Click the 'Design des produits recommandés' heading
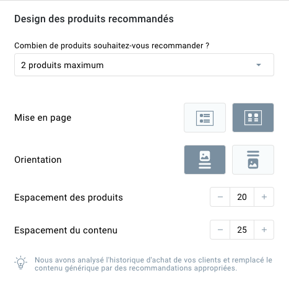This screenshot has width=289, height=286. (x=94, y=19)
